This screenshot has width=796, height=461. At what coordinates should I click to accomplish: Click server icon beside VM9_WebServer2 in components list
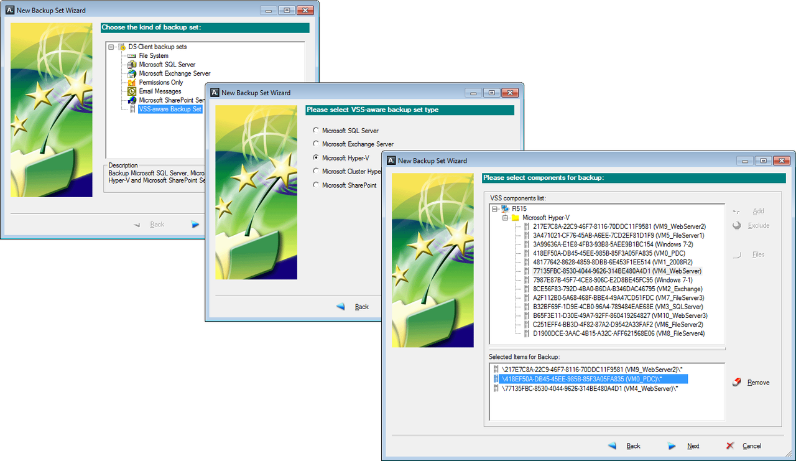coord(527,226)
